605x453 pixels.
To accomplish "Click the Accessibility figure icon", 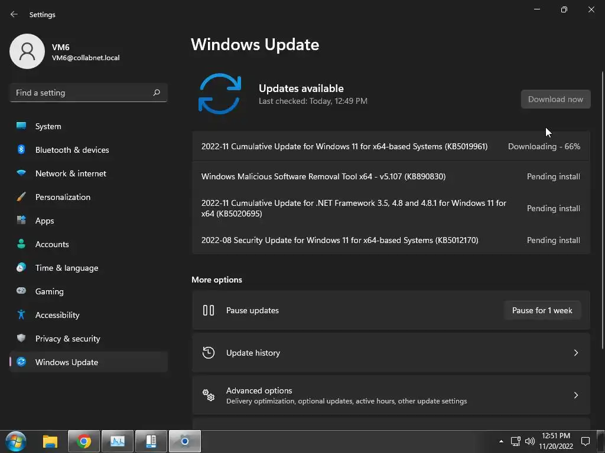I will (21, 315).
